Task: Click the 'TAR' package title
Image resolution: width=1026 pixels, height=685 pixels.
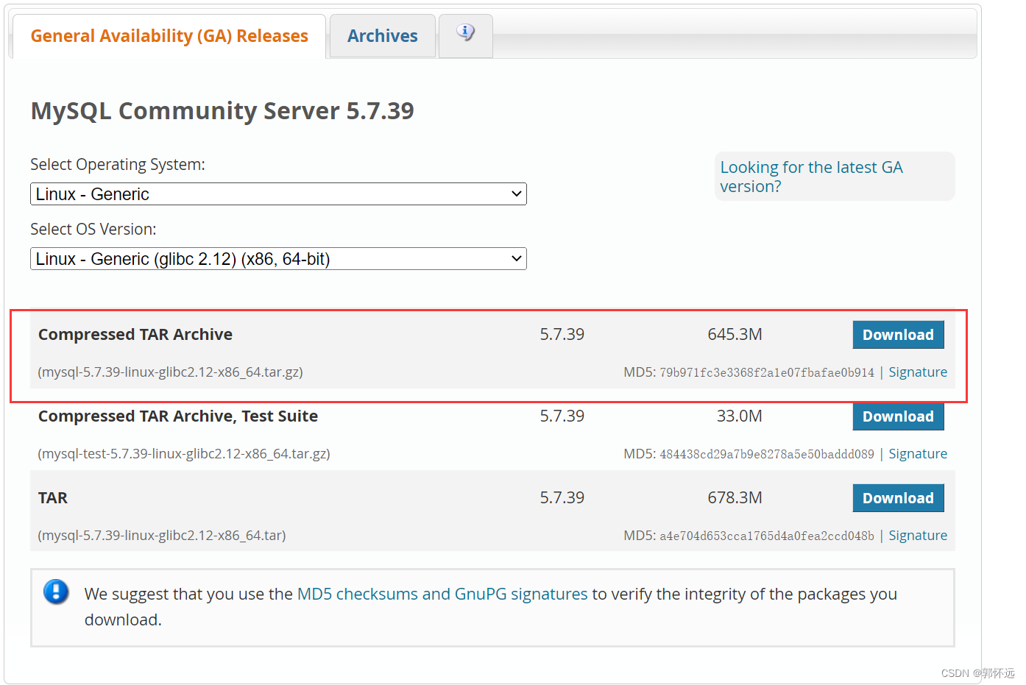Action: (53, 498)
